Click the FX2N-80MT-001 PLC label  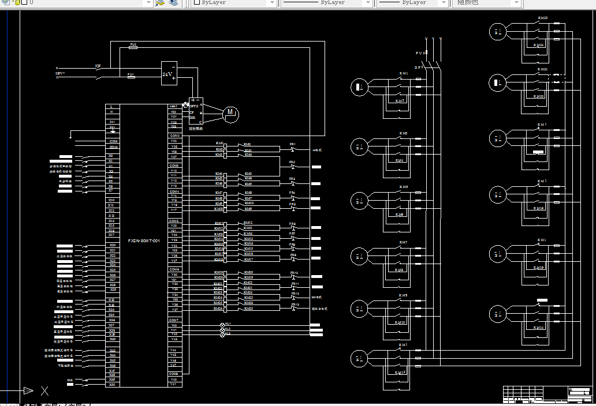coord(144,240)
